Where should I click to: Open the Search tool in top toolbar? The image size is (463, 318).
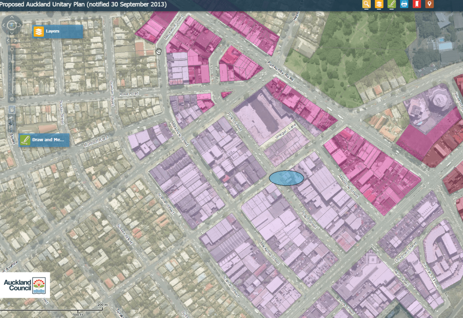(x=366, y=5)
